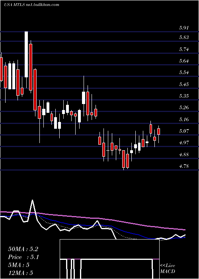The width and height of the screenshot is (199, 279).
Task: Click the white MACD indicator box
Action: (x=109, y=259)
